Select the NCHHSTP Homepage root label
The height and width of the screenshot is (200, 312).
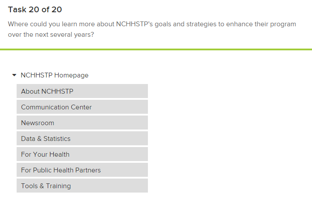(54, 75)
